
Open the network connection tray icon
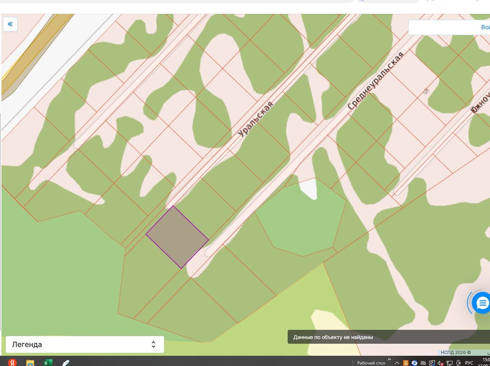450,363
